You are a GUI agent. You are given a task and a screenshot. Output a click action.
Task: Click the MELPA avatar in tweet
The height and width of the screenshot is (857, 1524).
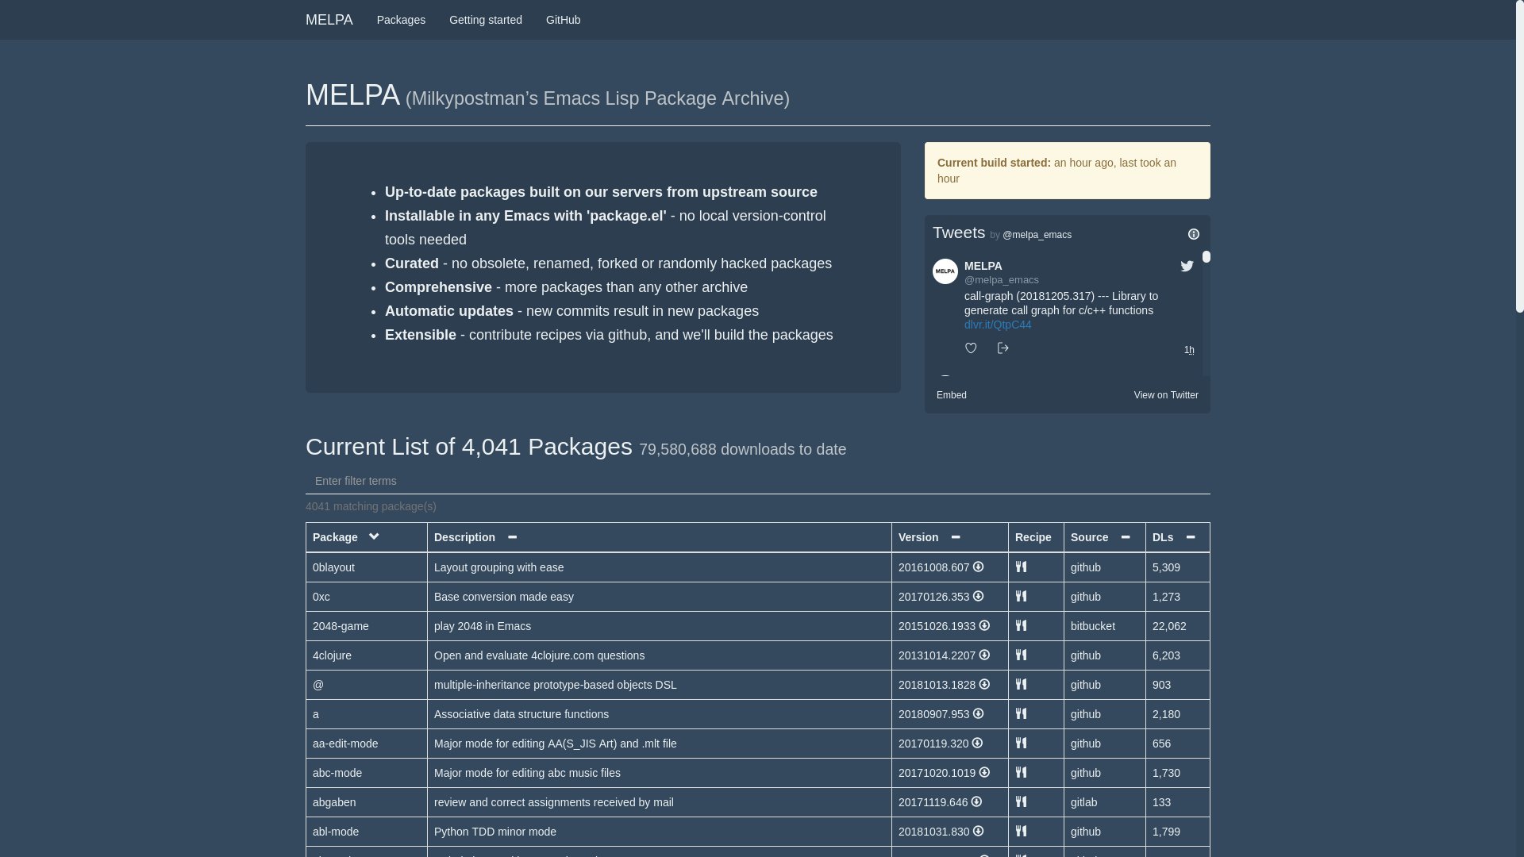coord(945,271)
